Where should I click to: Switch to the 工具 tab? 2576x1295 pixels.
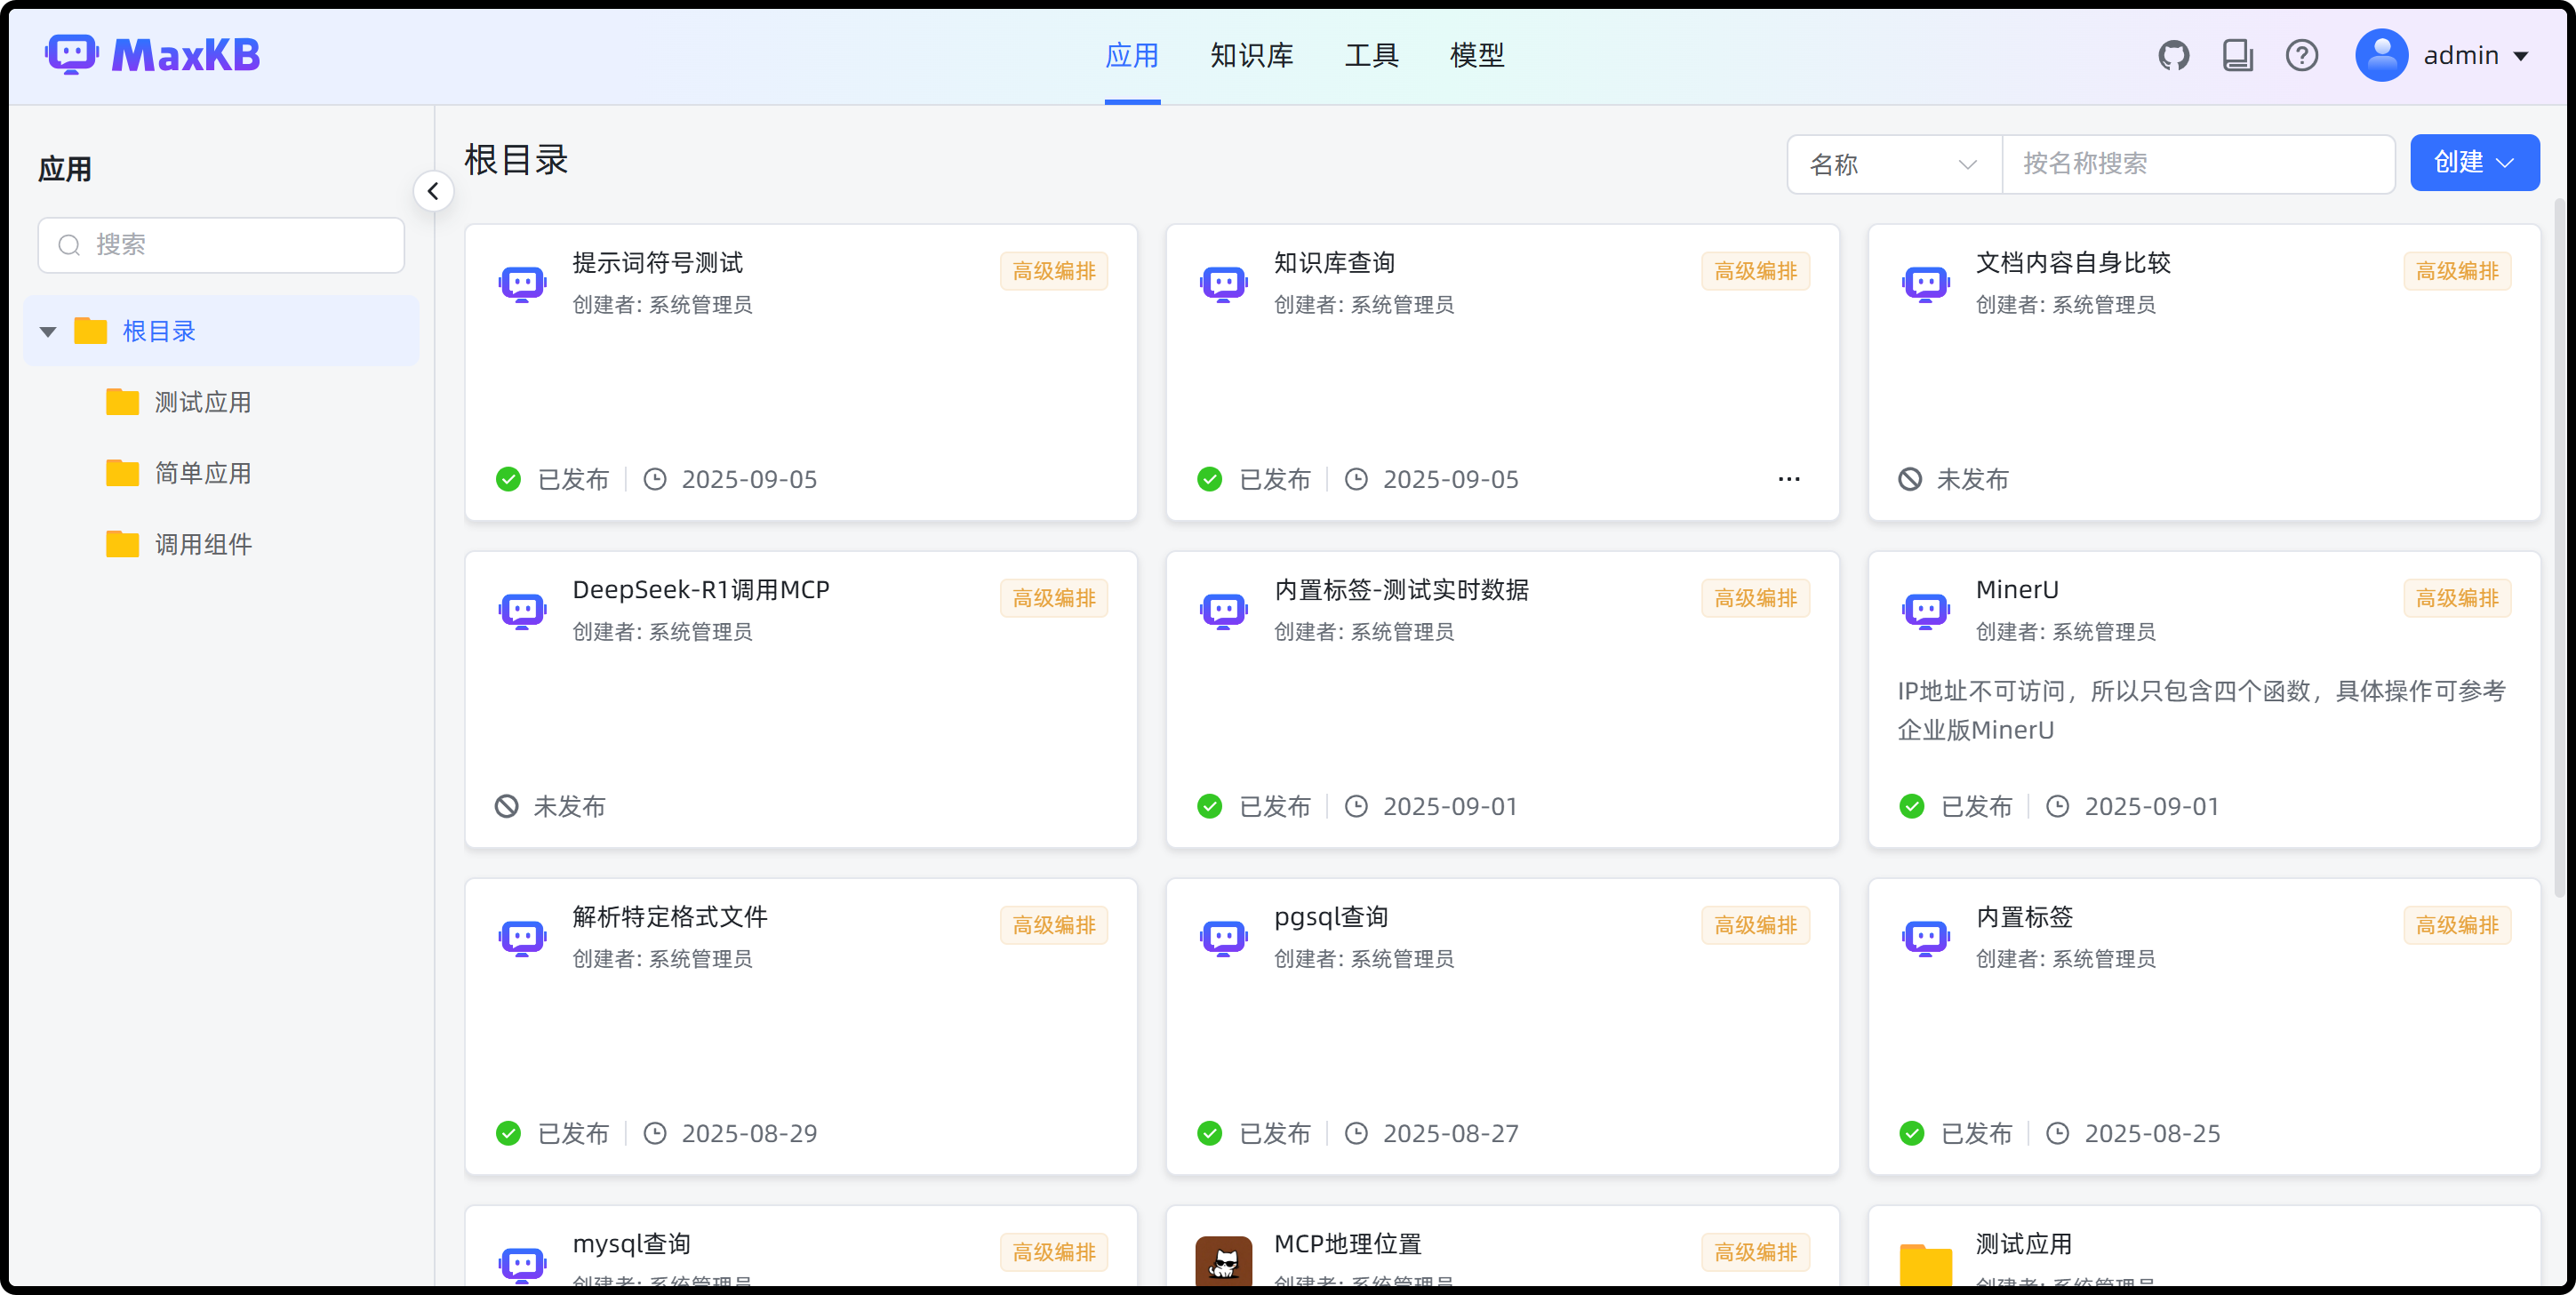click(1372, 55)
